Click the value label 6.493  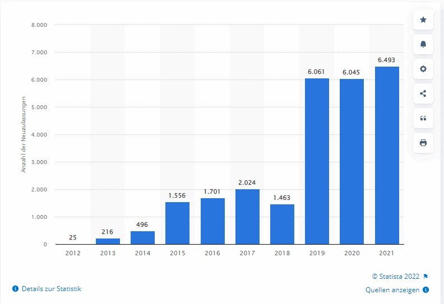click(386, 60)
